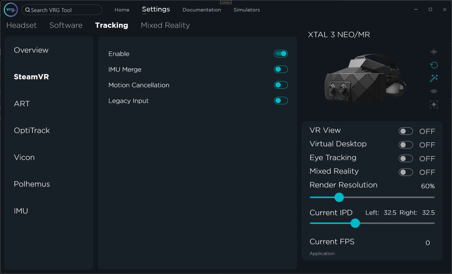Click the eye crosshair calibration icon
This screenshot has width=452, height=274.
434,52
